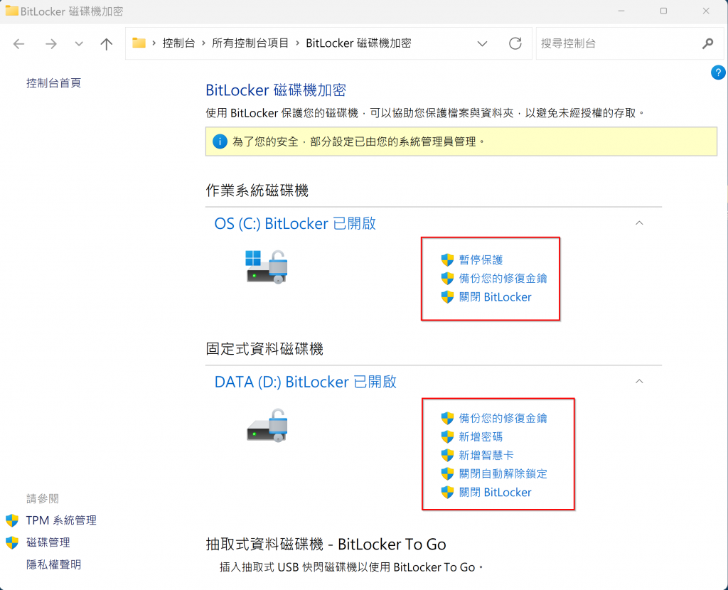Screen dimensions: 728x590
Task: Go up one level with up arrow
Action: [107, 43]
